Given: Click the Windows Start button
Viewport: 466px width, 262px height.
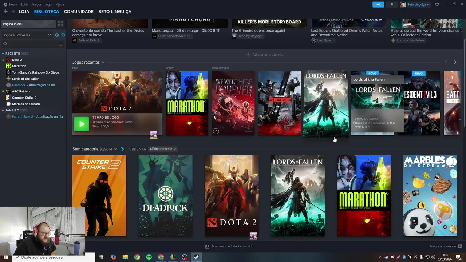Looking at the screenshot, I should (5, 257).
